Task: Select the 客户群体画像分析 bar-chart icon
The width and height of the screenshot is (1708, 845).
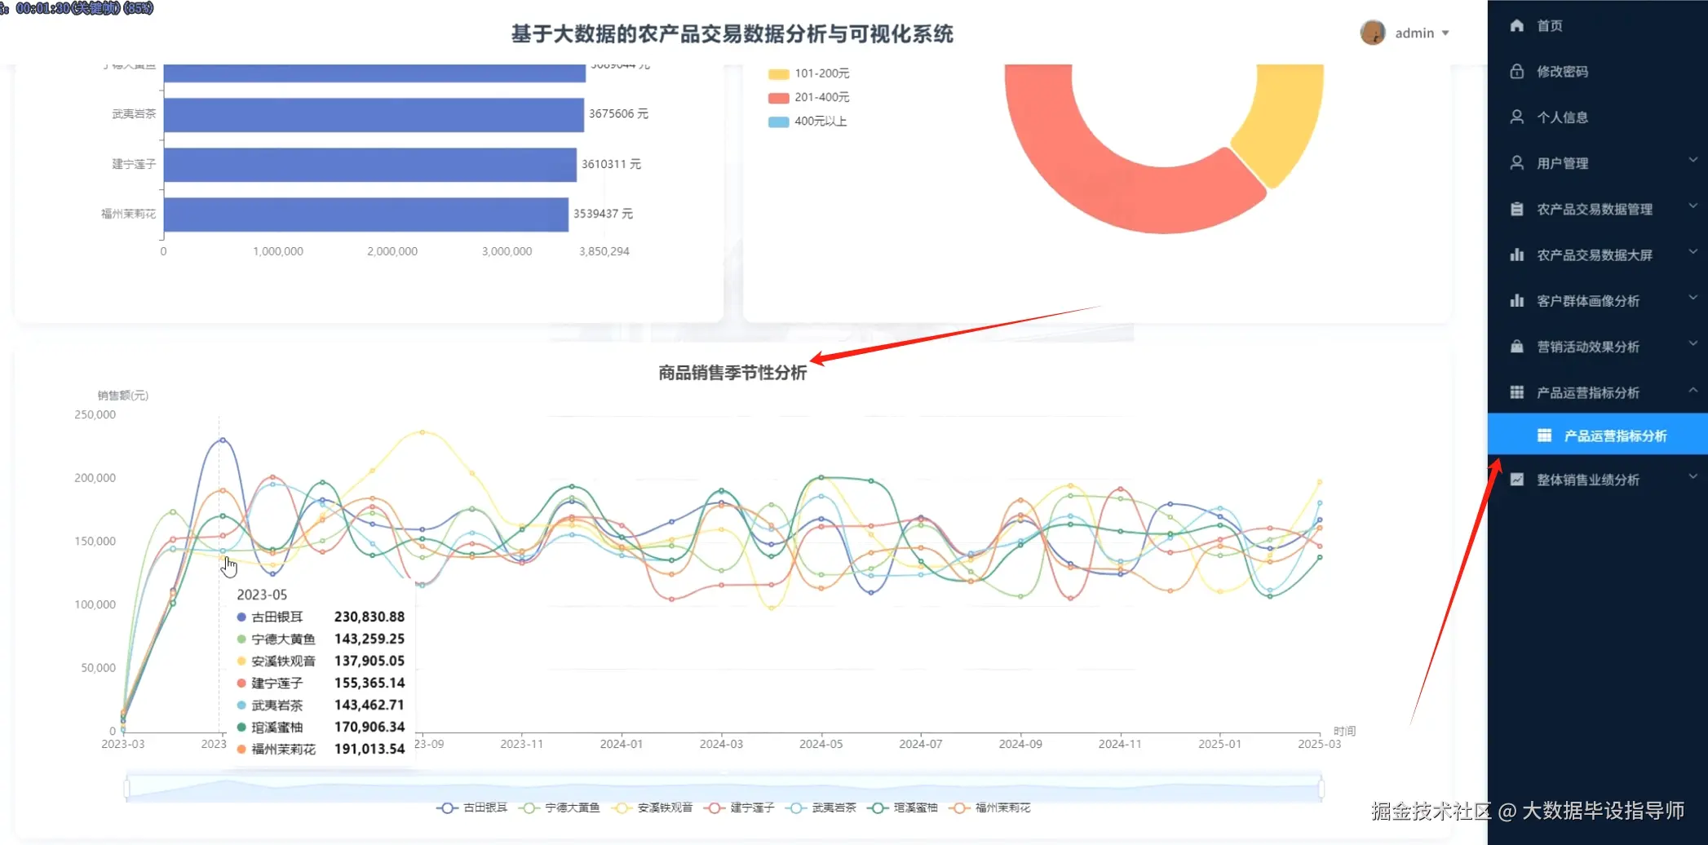Action: click(1516, 299)
